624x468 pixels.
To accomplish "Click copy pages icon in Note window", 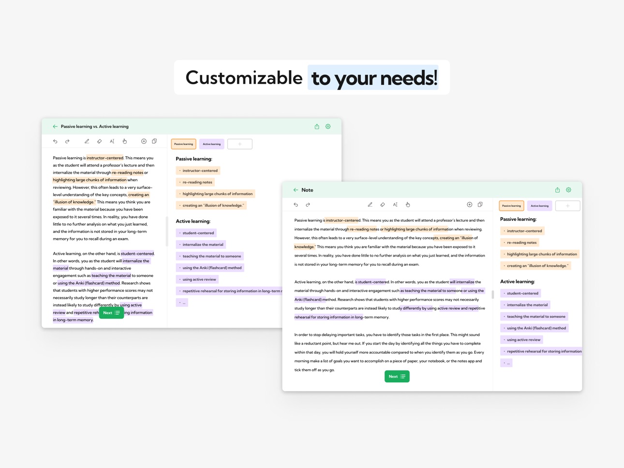I will pyautogui.click(x=480, y=205).
